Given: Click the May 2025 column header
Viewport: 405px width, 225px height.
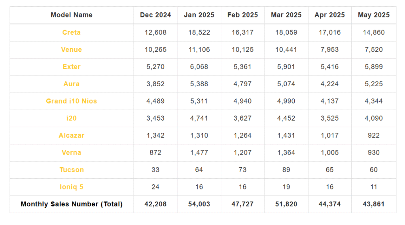Looking at the screenshot, I should 373,15.
